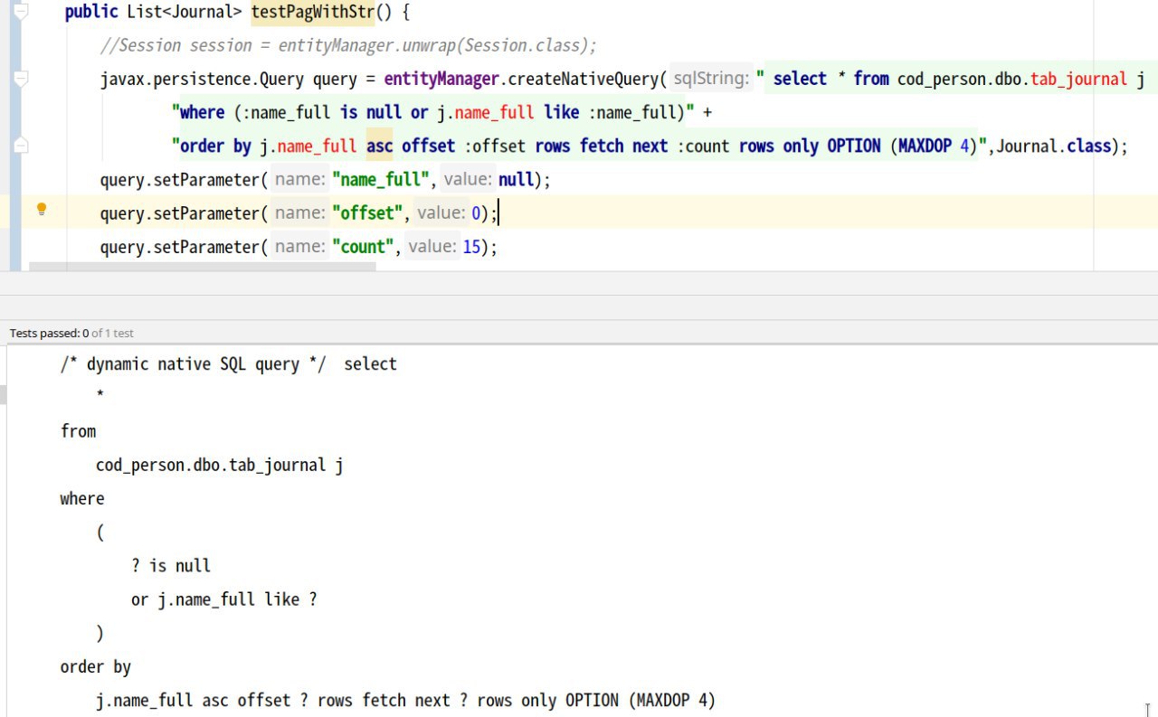1158x717 pixels.
Task: Click the sqlString parameter hint
Action: [712, 80]
